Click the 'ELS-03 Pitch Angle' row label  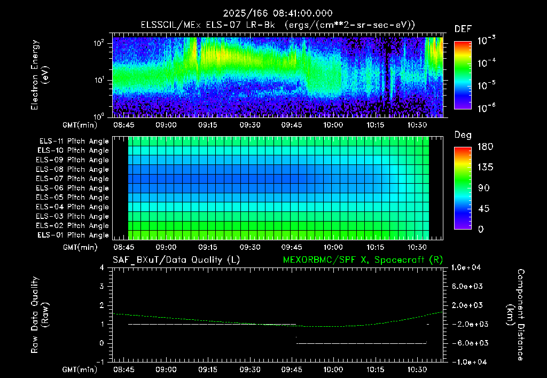pos(73,216)
